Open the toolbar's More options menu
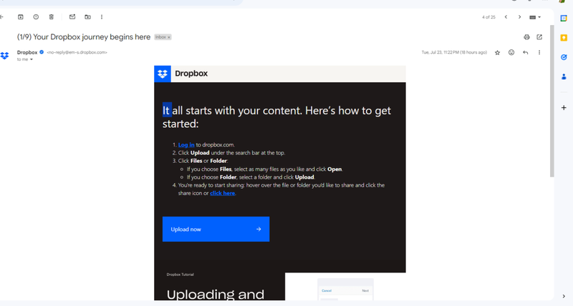 tap(102, 16)
